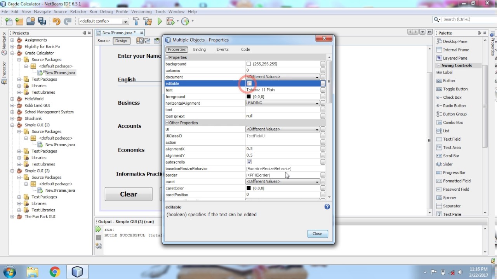Click the New Project toolbar icon
Screen dimensions: 497x279
tap(19, 21)
